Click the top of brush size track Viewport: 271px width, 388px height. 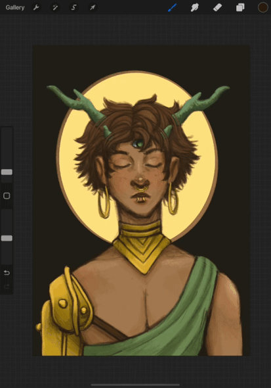coord(7,130)
